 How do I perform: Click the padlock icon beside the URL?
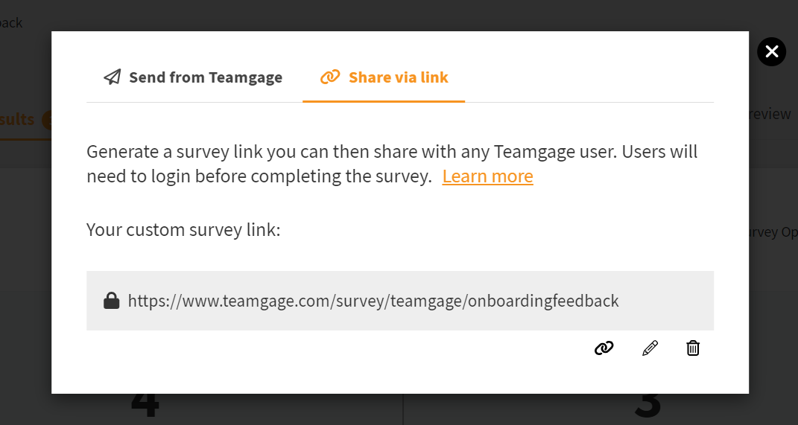point(112,301)
